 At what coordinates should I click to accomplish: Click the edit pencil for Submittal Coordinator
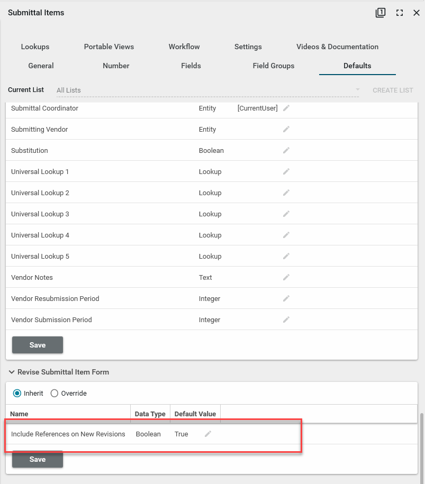[286, 108]
